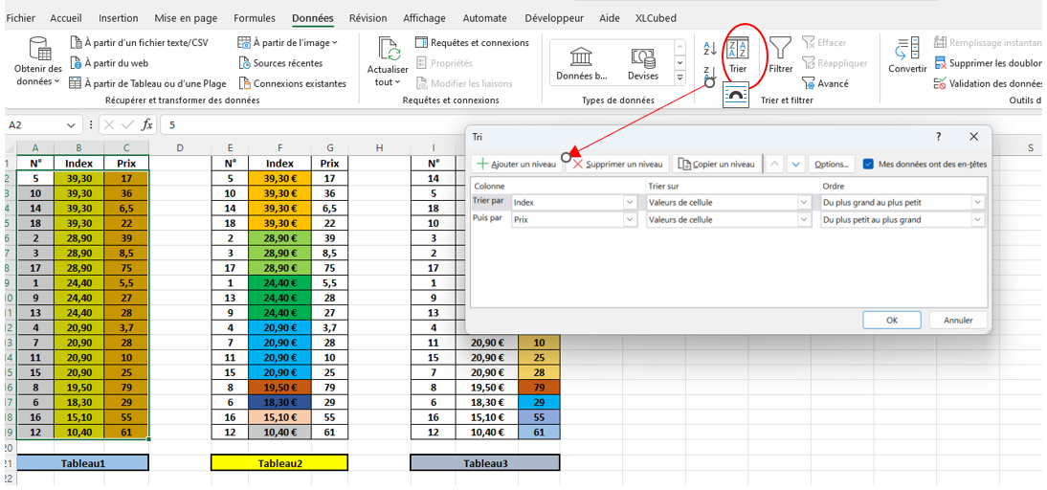Click À partir du web

pyautogui.click(x=109, y=63)
